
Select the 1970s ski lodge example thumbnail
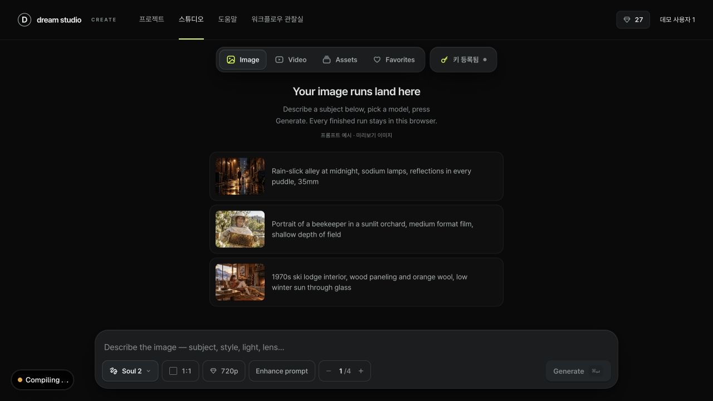(240, 282)
